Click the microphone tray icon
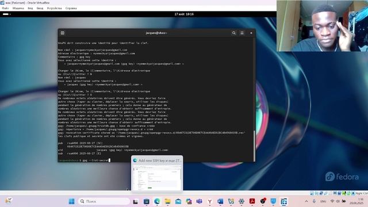368x207 pixels. [x=314, y=201]
